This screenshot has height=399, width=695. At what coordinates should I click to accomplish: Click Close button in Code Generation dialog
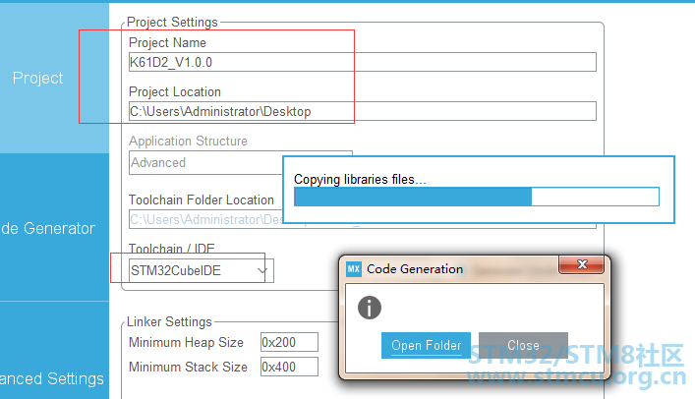tap(523, 345)
